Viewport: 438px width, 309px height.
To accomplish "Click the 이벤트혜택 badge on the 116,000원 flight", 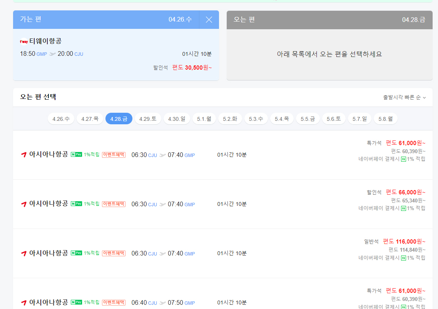I will pyautogui.click(x=114, y=253).
